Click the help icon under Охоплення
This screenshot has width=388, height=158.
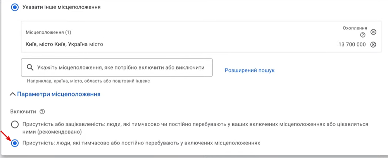coord(363,35)
